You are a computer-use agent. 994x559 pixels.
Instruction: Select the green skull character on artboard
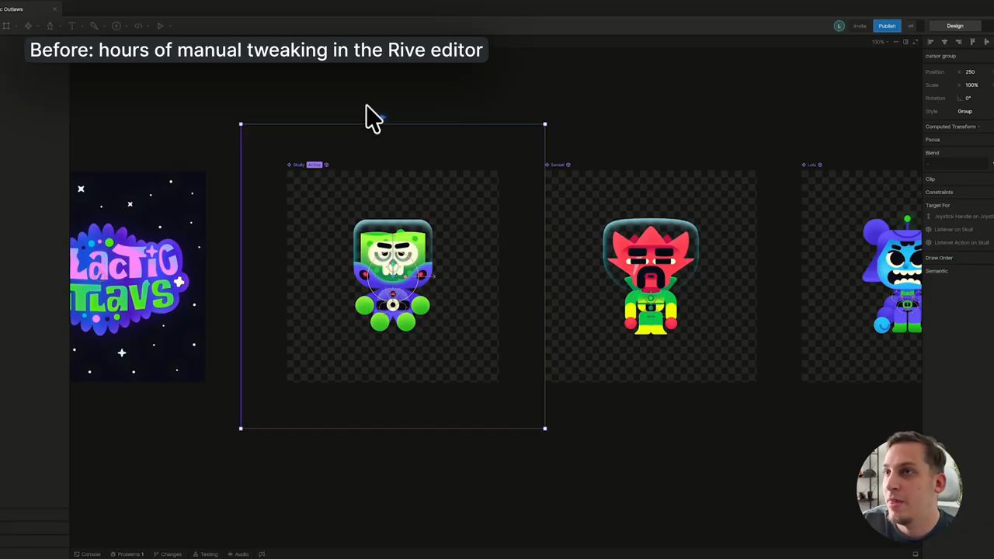tap(392, 276)
